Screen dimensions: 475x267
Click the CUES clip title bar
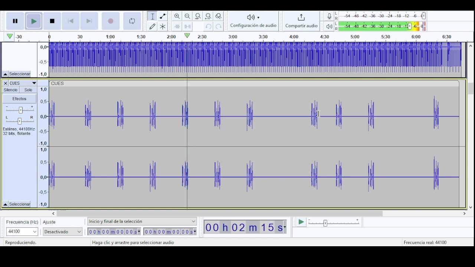coord(254,83)
